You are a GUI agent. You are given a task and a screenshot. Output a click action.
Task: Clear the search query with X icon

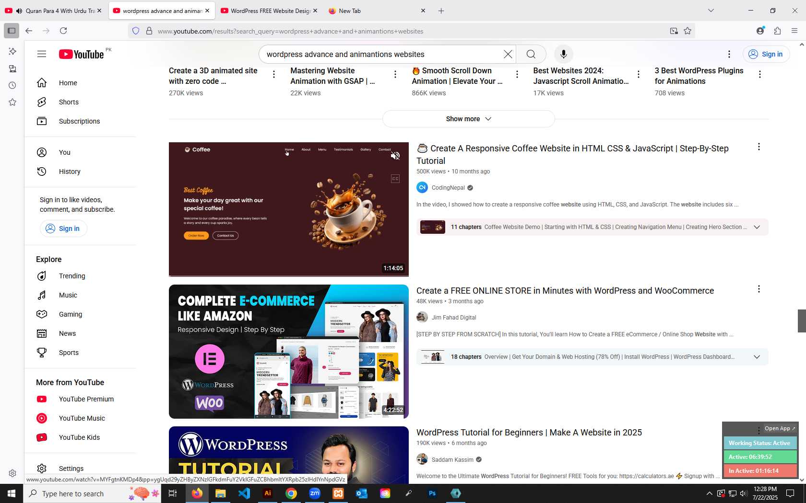[x=508, y=54]
